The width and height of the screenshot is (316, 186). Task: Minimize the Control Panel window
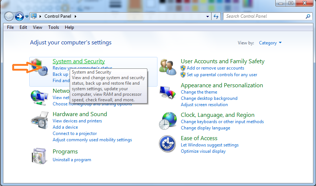tap(281, 3)
